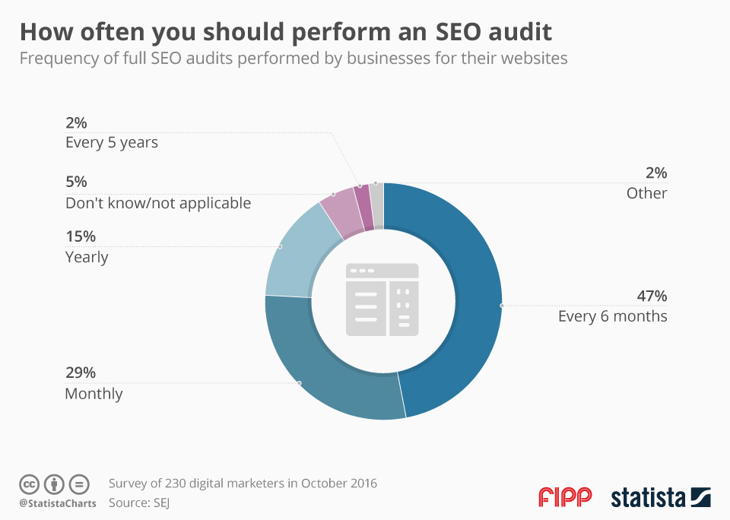Click the Every 5 years label
Image resolution: width=730 pixels, height=520 pixels.
112,142
